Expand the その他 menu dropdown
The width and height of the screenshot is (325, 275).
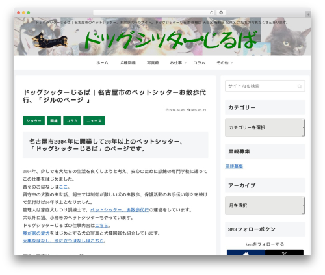225,63
